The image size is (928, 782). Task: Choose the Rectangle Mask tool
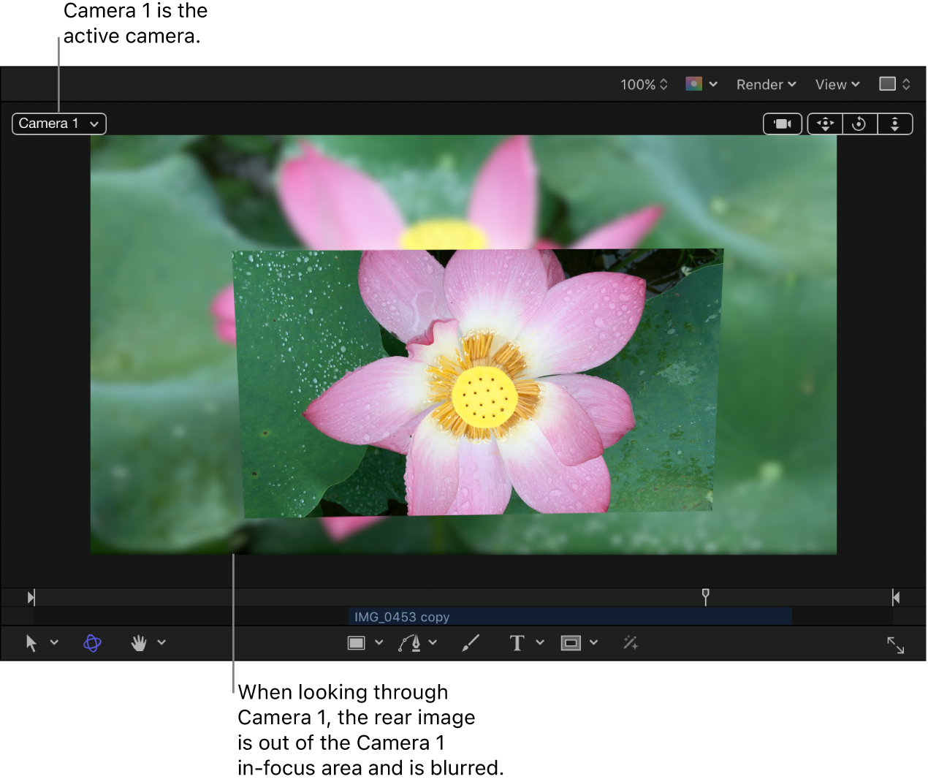pyautogui.click(x=571, y=643)
